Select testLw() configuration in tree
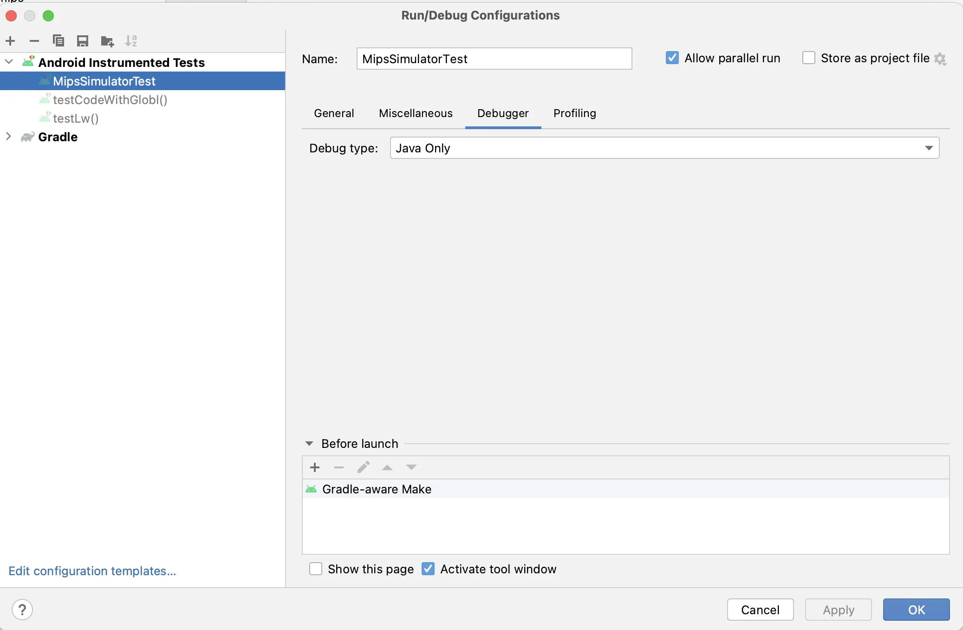 (x=76, y=118)
